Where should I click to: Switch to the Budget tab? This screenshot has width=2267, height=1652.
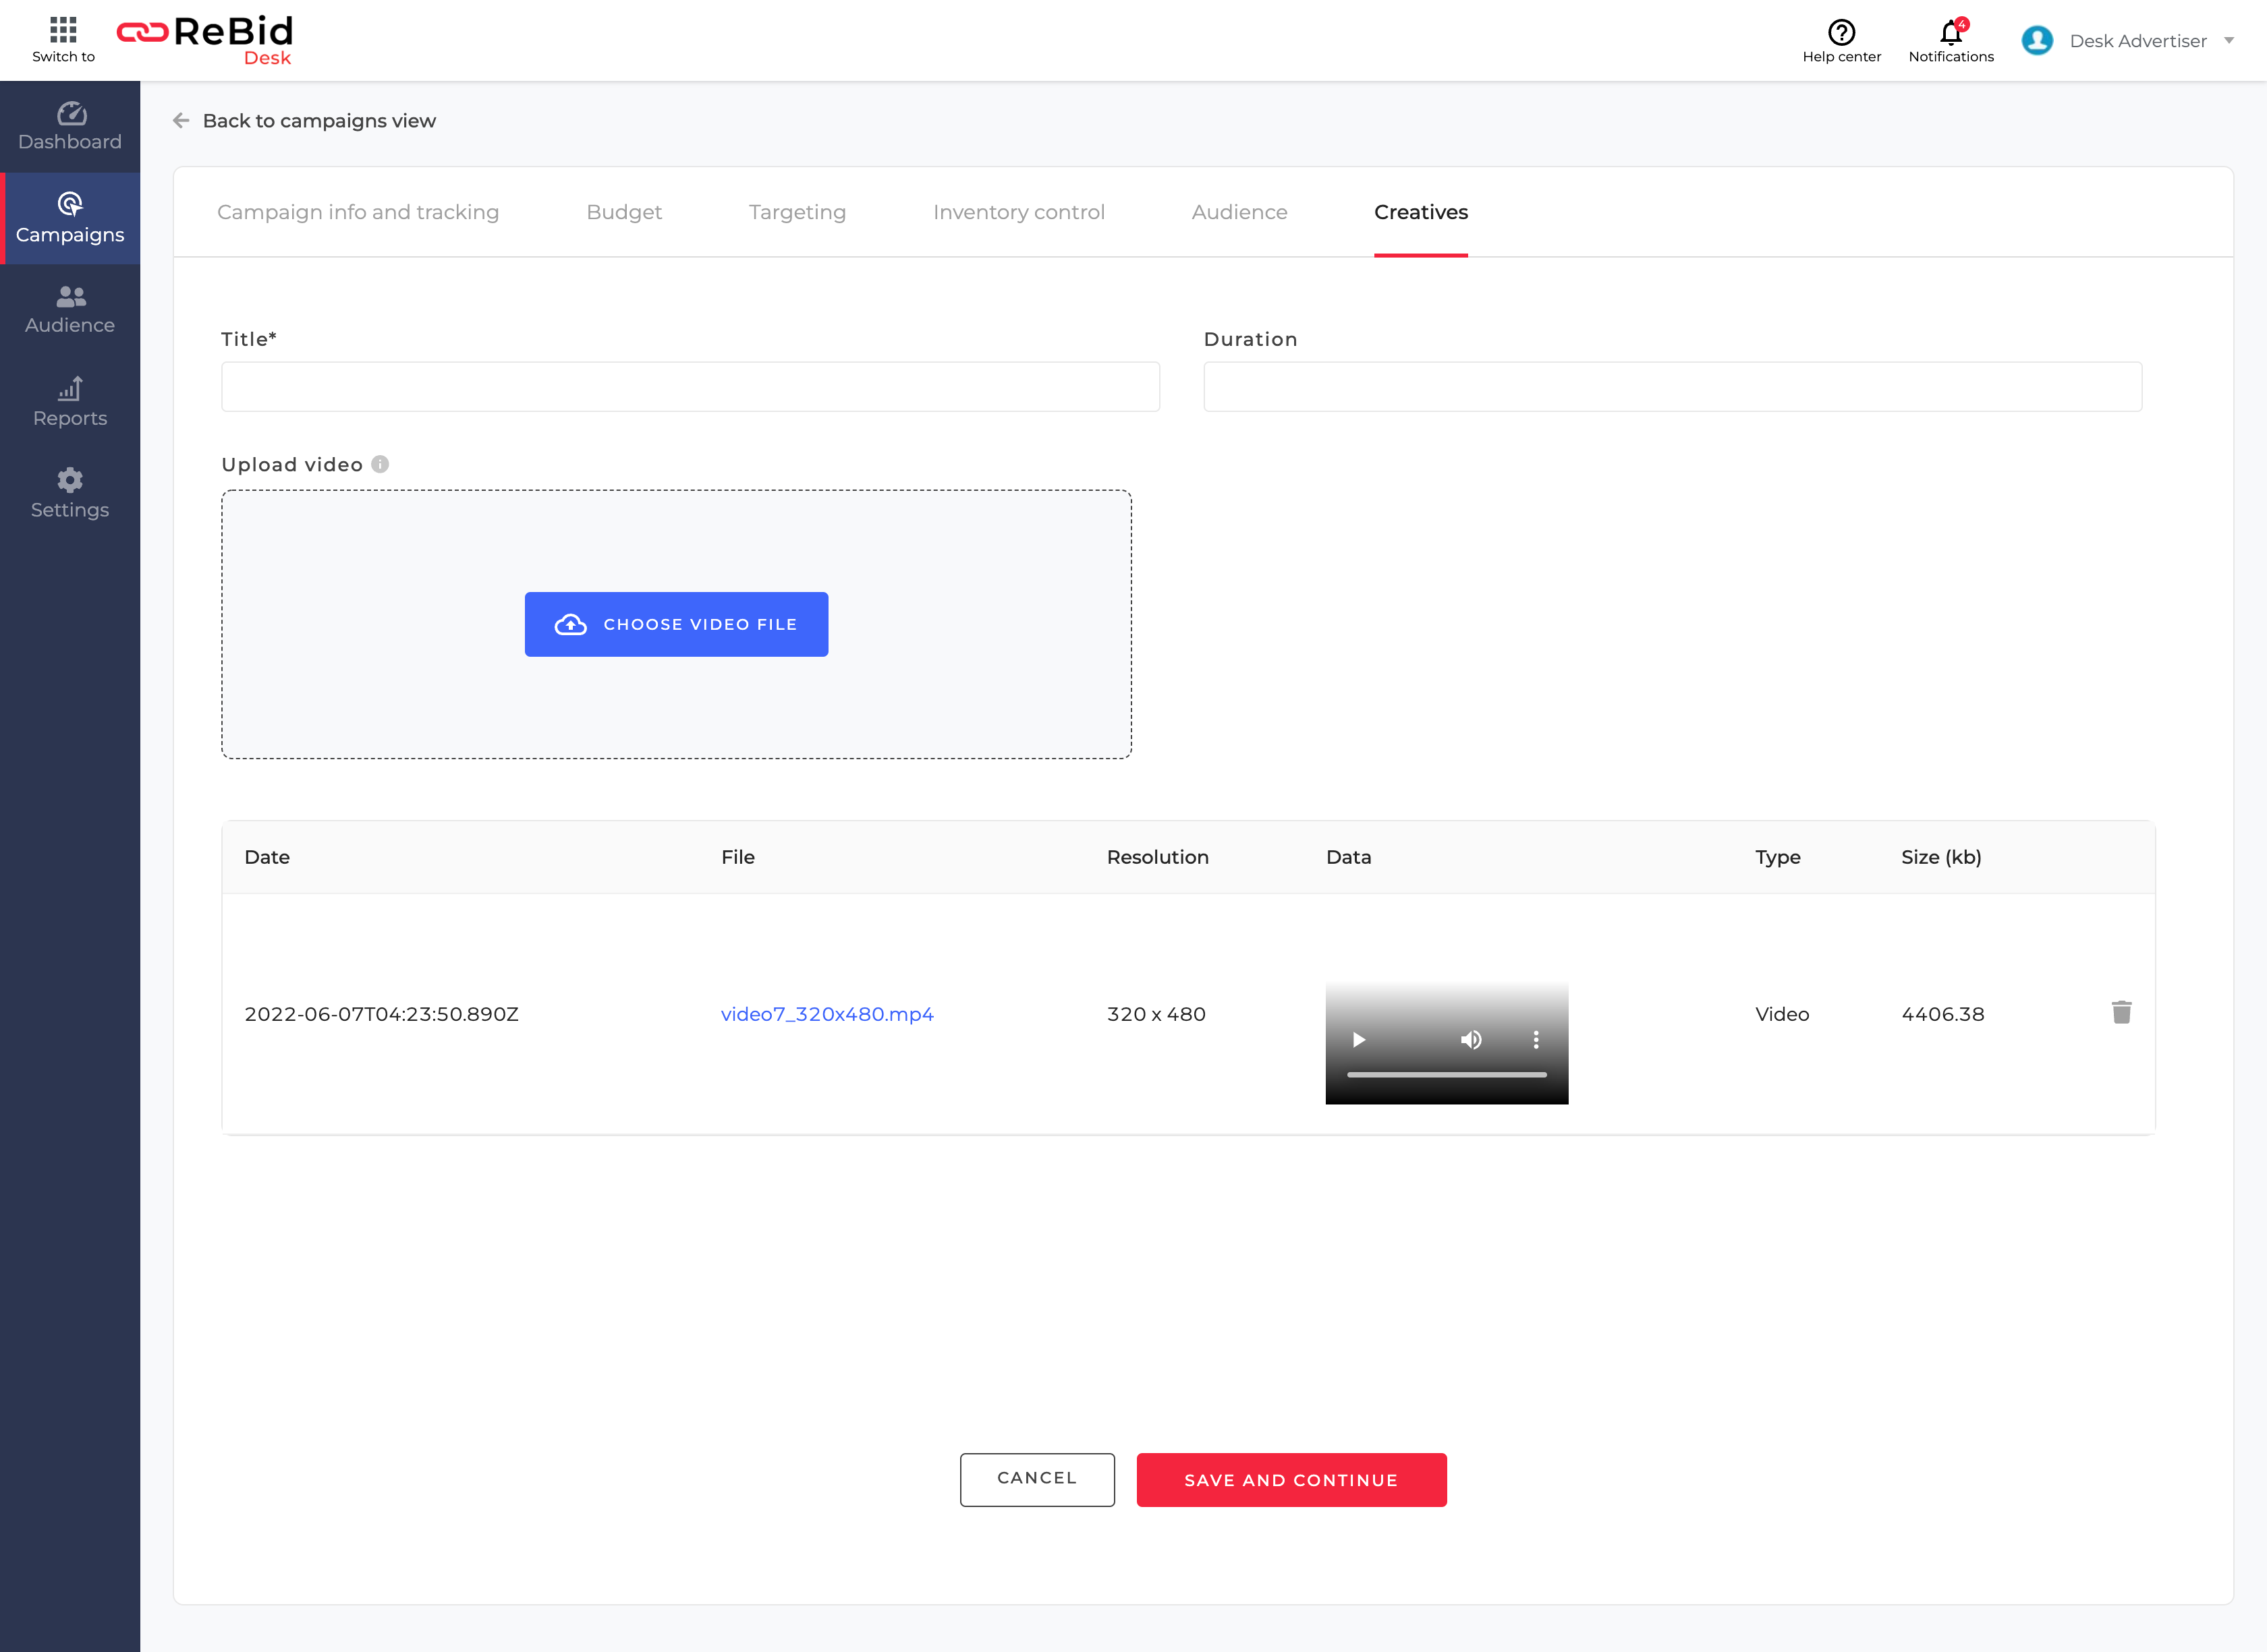coord(624,212)
